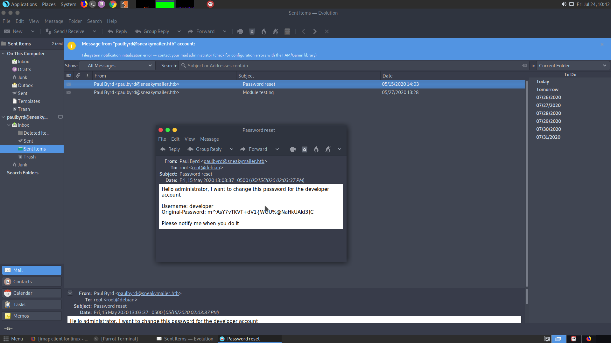This screenshot has width=611, height=343.
Task: Click the Junk flame icon in main toolbar
Action: pos(264,31)
